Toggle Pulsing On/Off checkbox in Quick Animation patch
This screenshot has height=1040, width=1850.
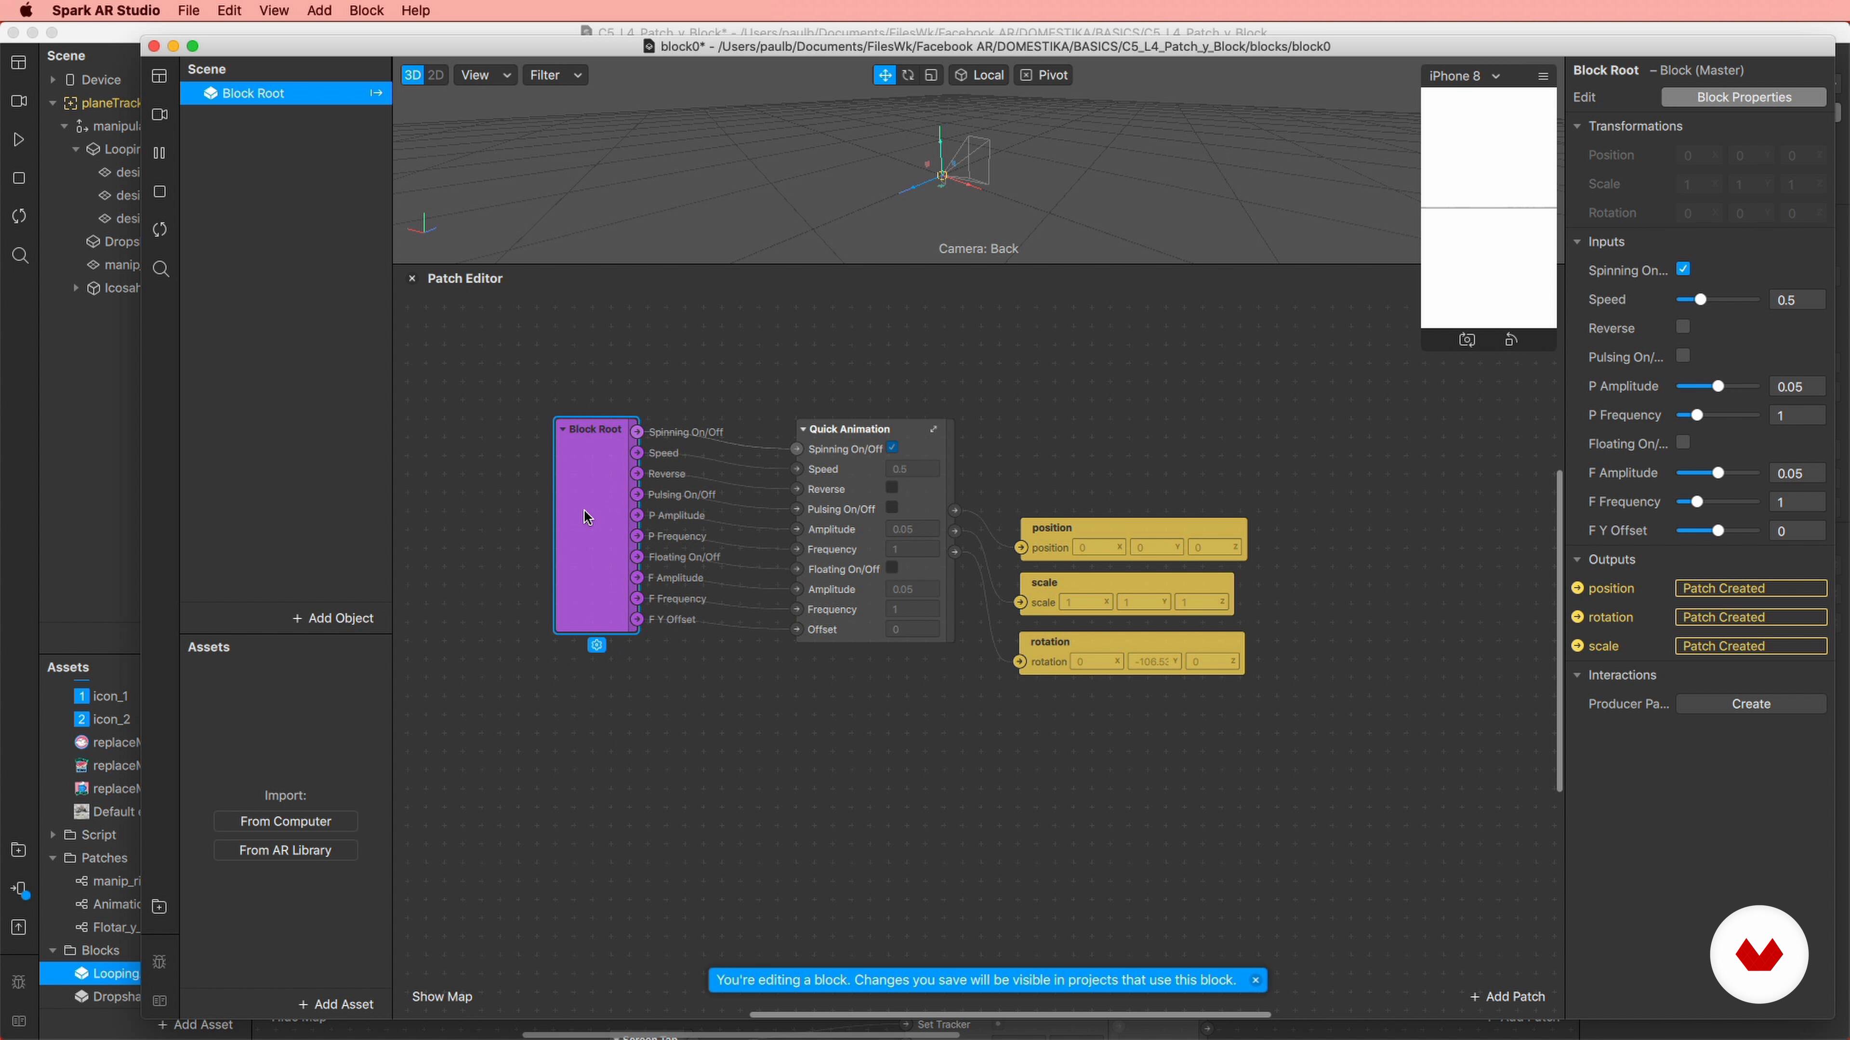892,508
